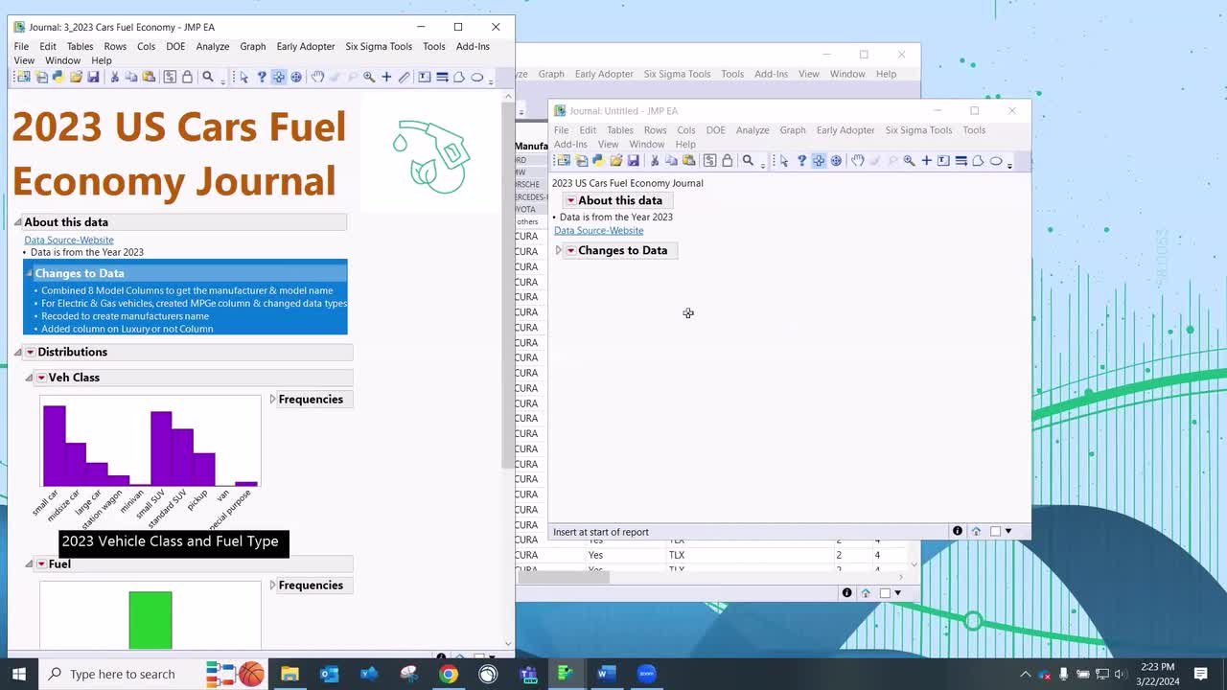This screenshot has height=690, width=1227.
Task: Select the Hand grabber tool in 3_2023 Cars journal
Action: coord(317,78)
